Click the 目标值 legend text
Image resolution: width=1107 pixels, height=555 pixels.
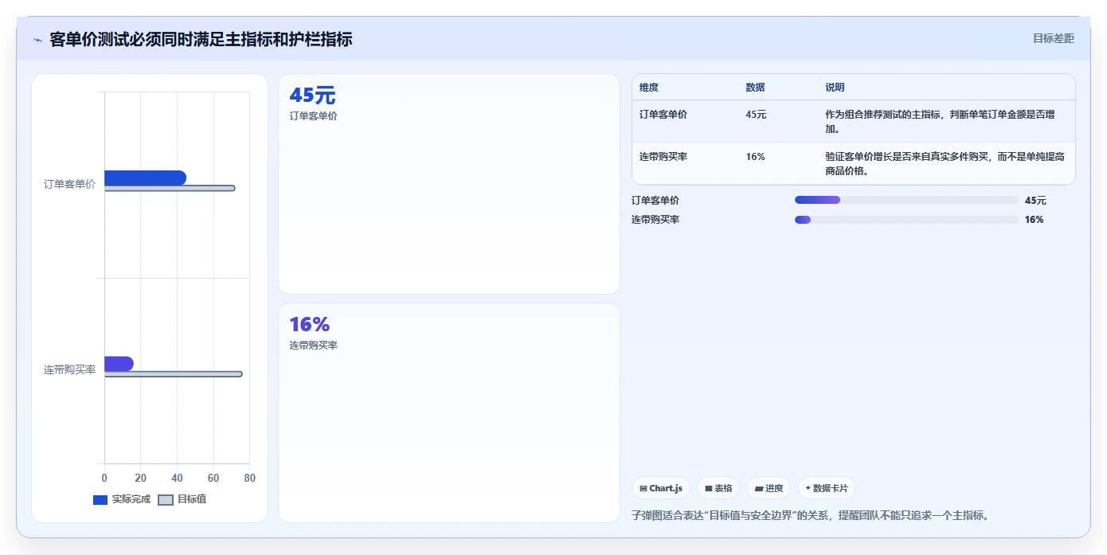(192, 499)
